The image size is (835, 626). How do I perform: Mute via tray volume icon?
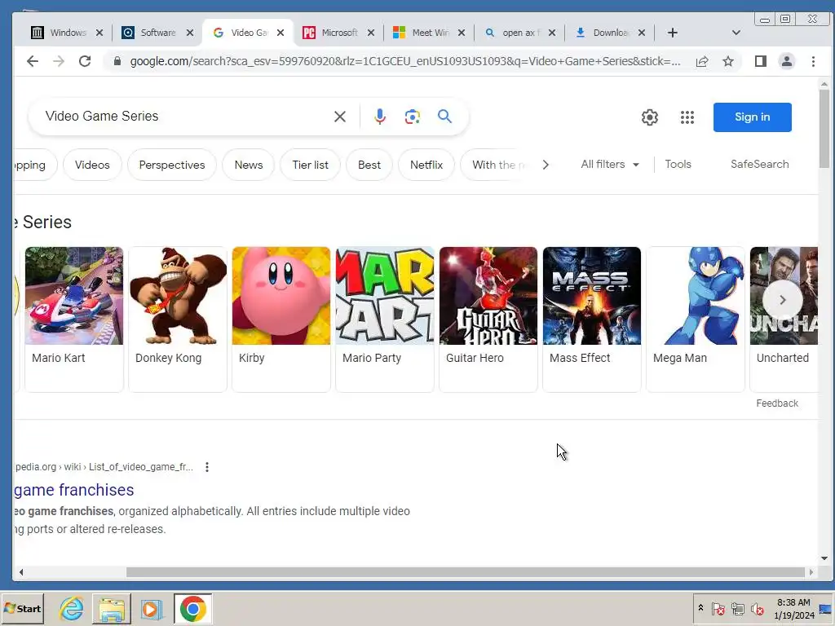757,608
